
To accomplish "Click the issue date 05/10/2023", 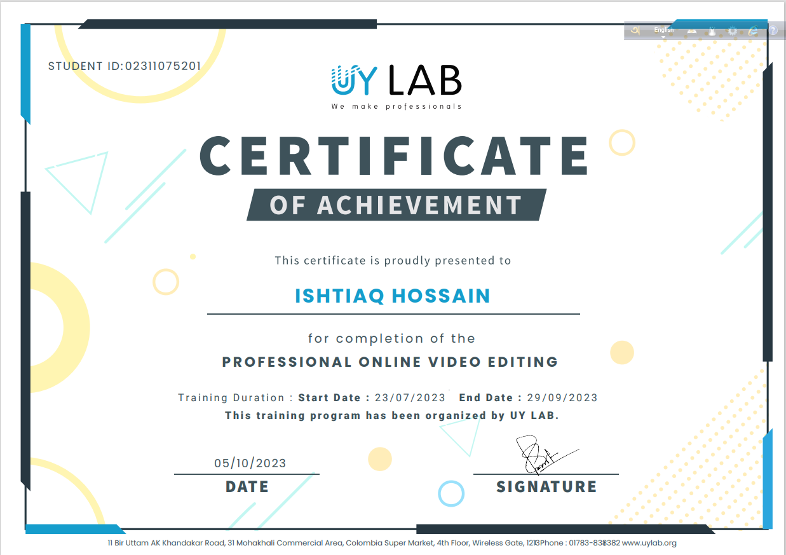I will click(x=250, y=463).
